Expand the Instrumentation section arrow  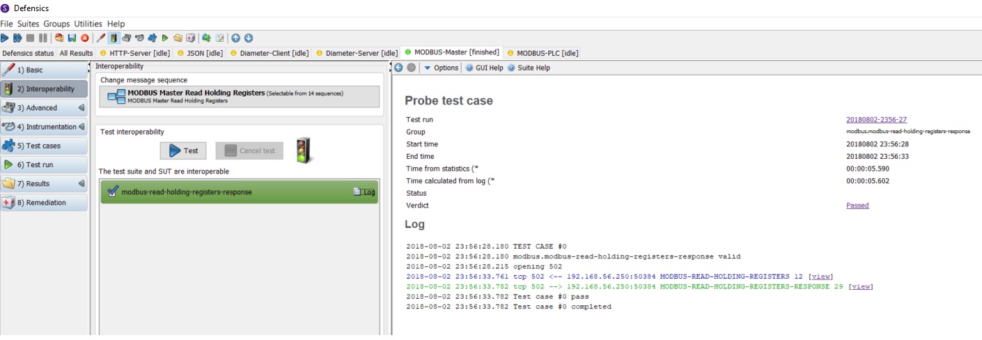coord(81,127)
